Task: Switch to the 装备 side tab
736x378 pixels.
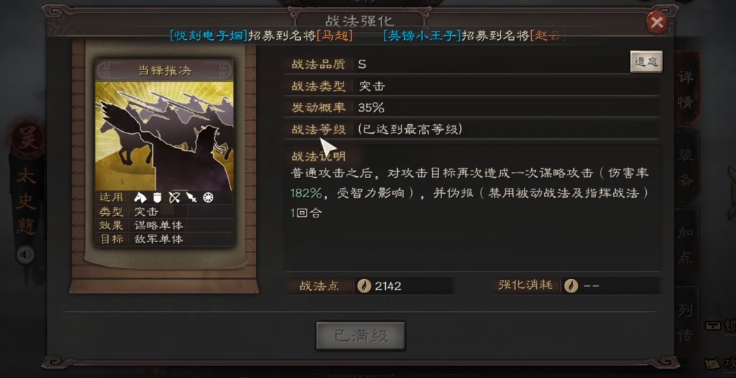Action: click(x=686, y=168)
